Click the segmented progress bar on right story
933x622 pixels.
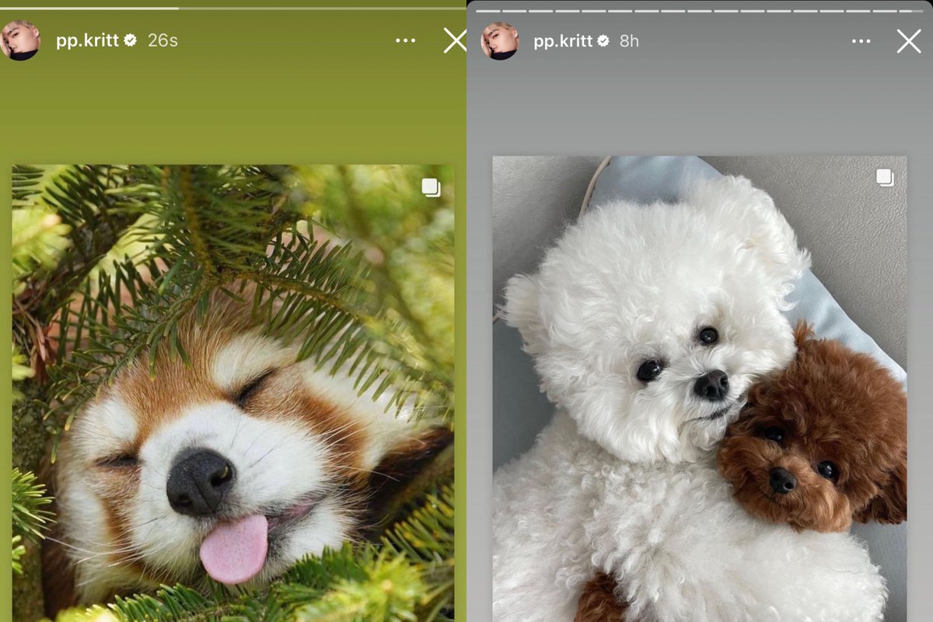coord(700,10)
